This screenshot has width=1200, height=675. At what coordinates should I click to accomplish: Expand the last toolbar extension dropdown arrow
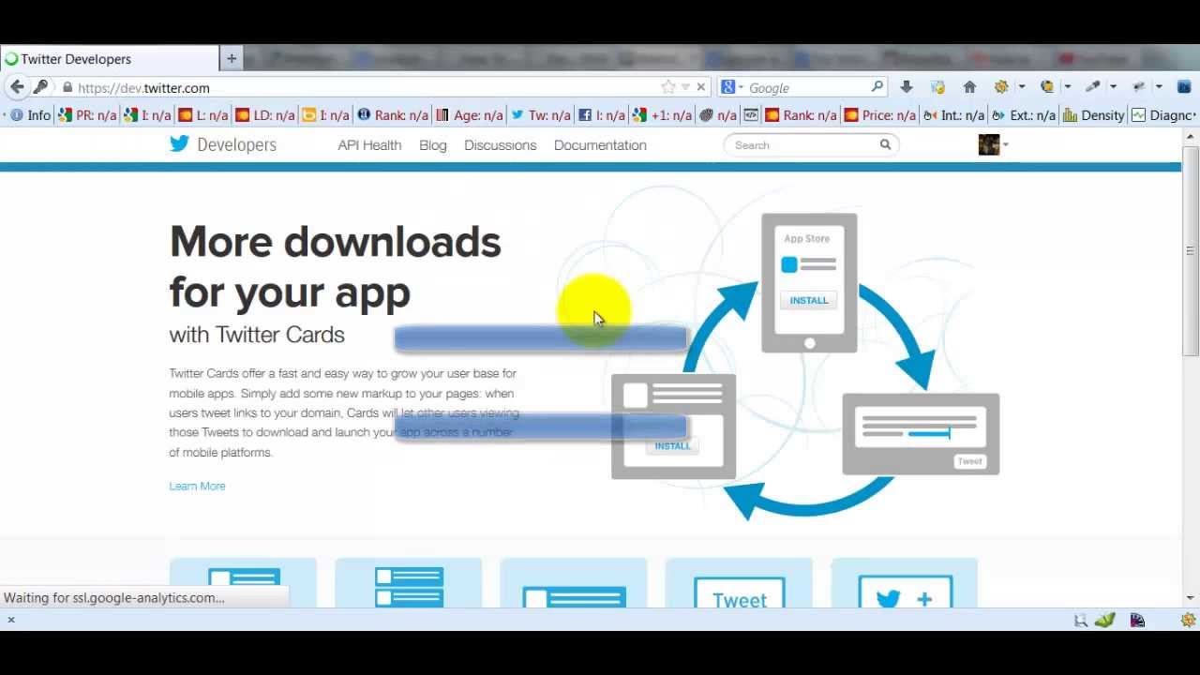(x=1159, y=87)
